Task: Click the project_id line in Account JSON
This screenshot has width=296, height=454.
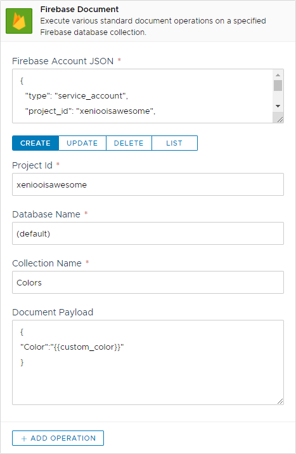Action: coord(90,111)
